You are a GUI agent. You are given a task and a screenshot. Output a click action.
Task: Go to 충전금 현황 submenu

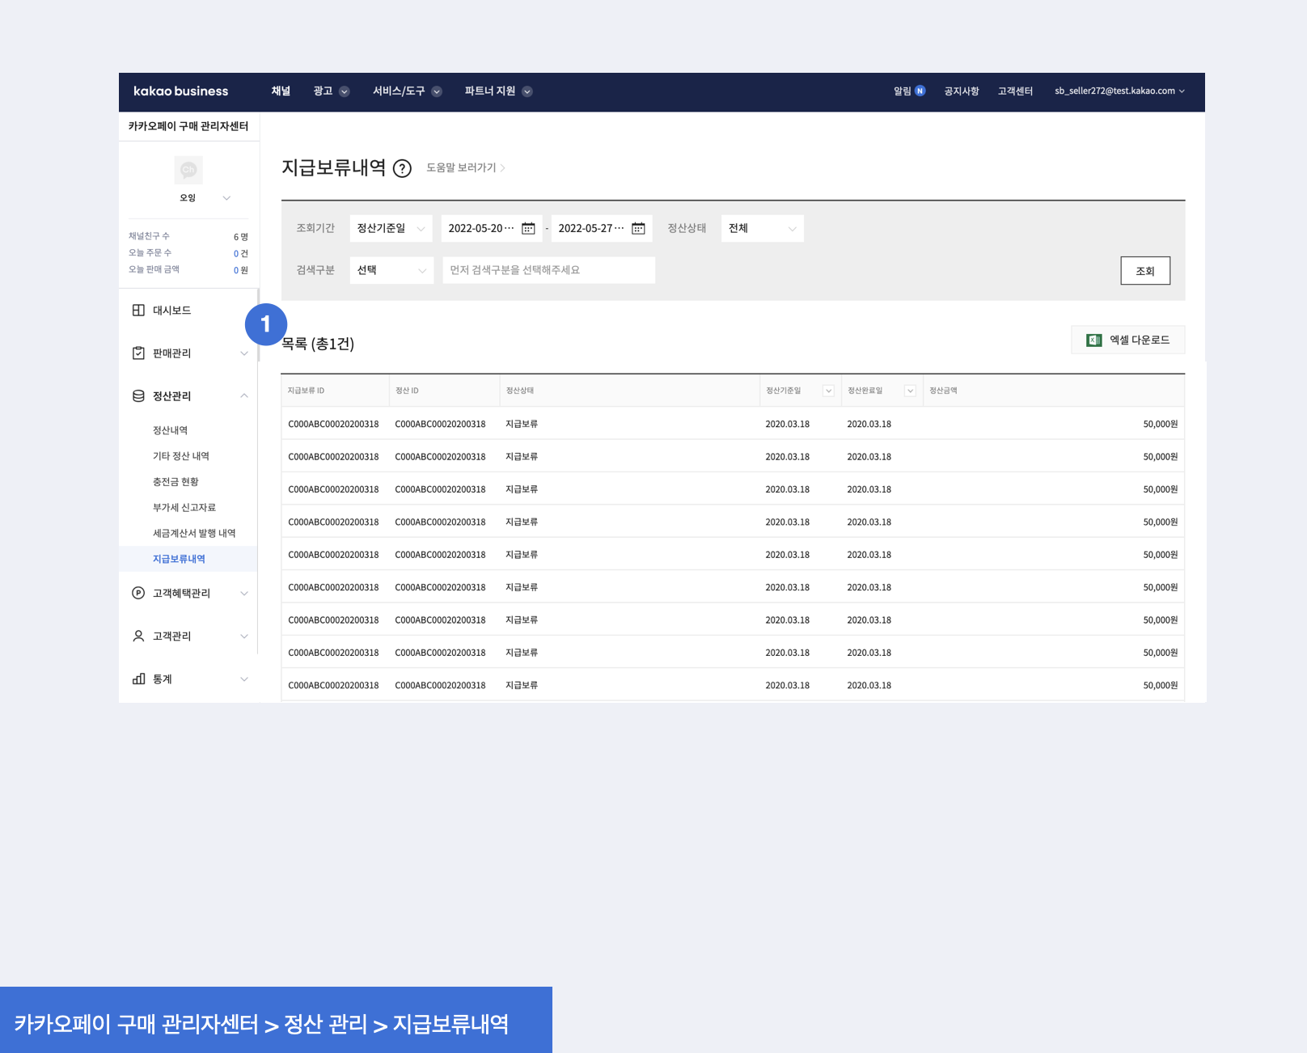click(x=176, y=482)
